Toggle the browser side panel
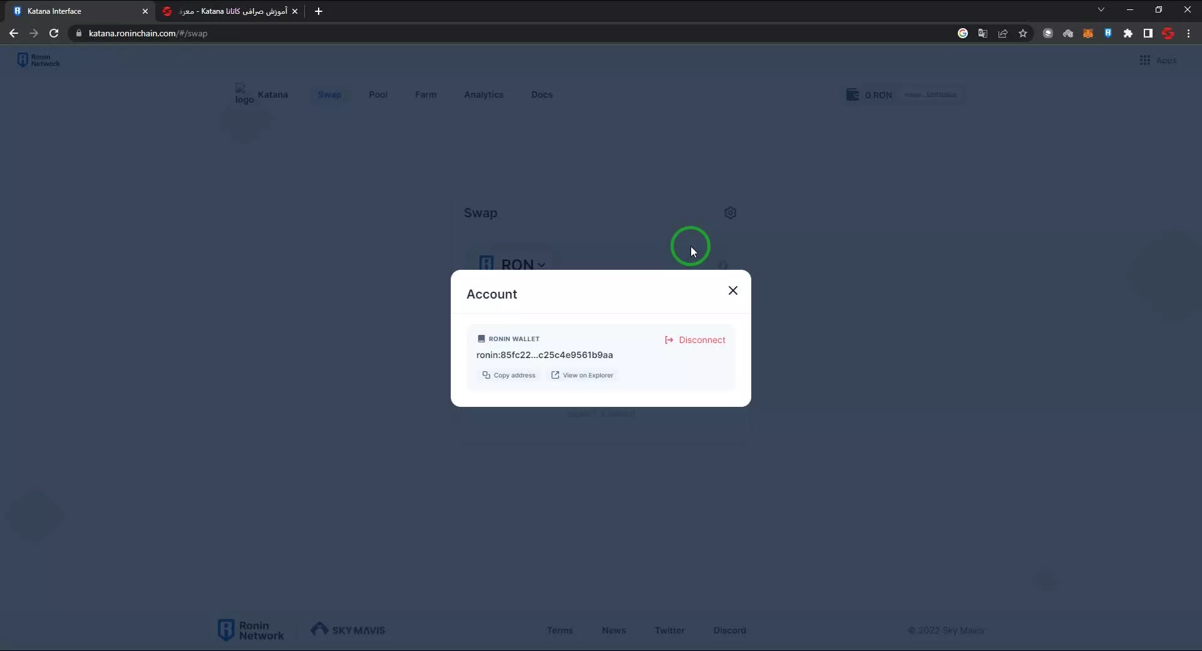 (x=1148, y=33)
